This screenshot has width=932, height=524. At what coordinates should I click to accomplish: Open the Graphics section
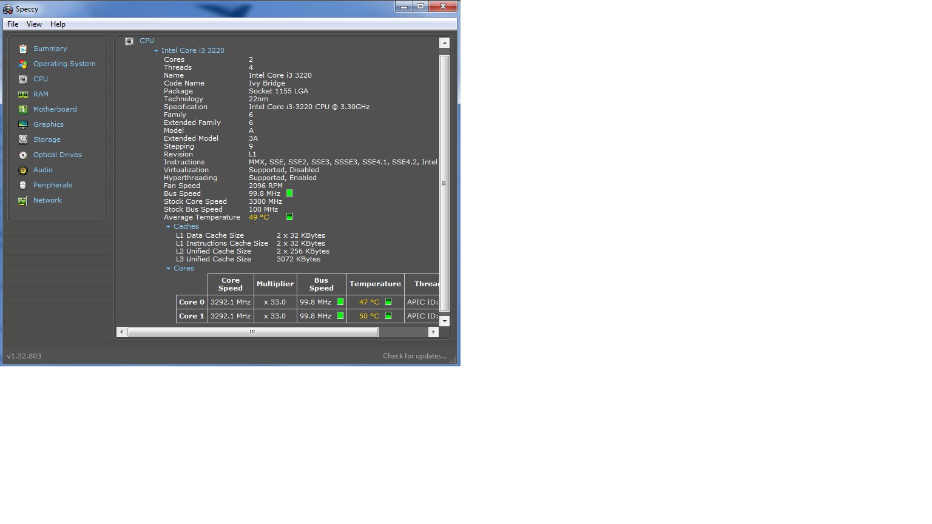tap(49, 124)
